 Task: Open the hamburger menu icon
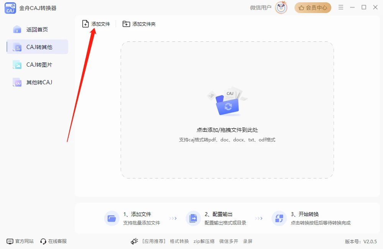pos(341,8)
